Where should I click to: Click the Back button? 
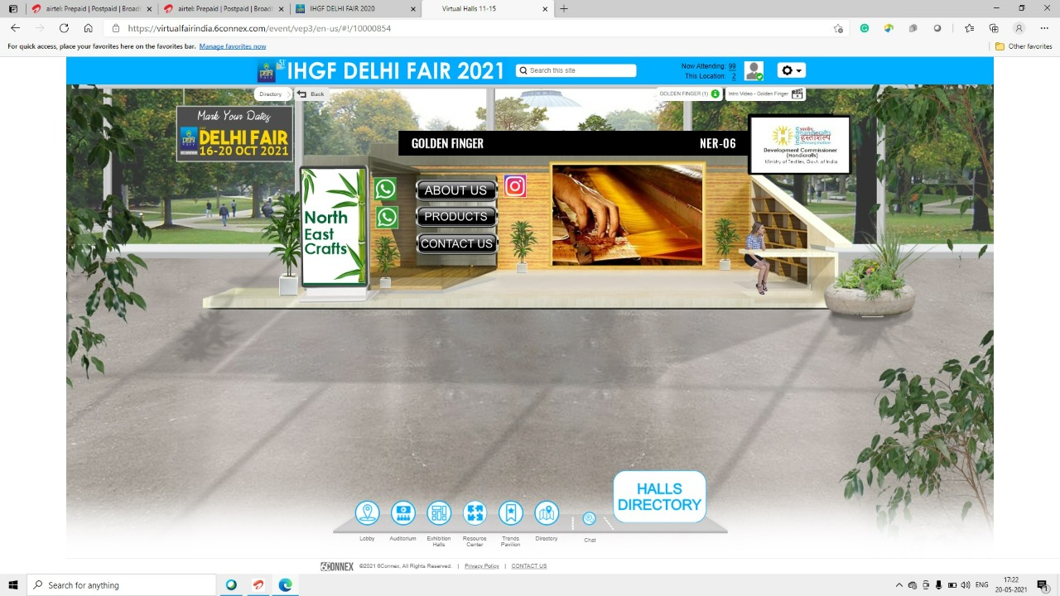click(311, 94)
